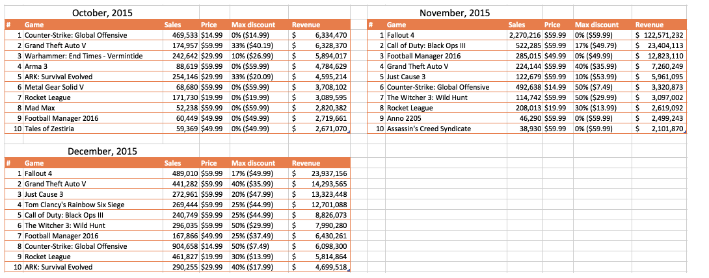This screenshot has height=278, width=709.
Task: Select Counter-Strike: Global Offensive cell in October
Action: (x=93, y=35)
